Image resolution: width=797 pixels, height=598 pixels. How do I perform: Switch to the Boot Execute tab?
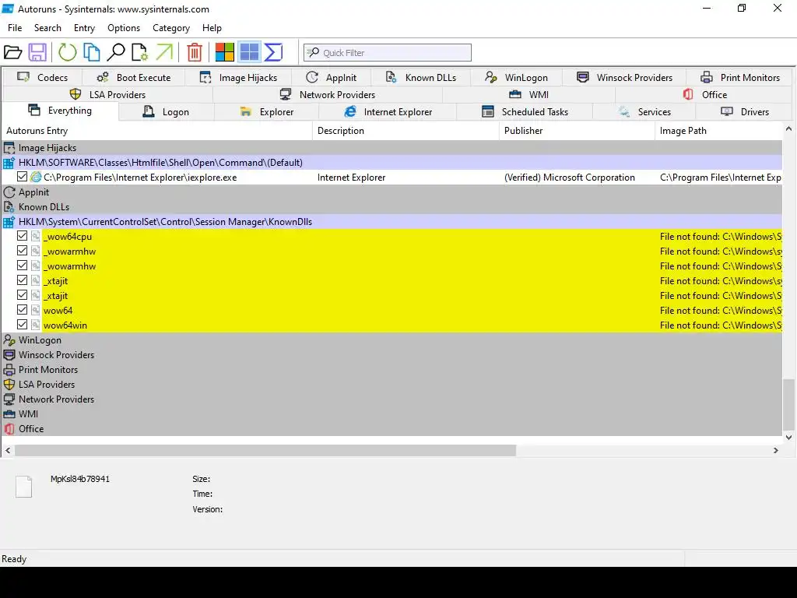tap(134, 77)
